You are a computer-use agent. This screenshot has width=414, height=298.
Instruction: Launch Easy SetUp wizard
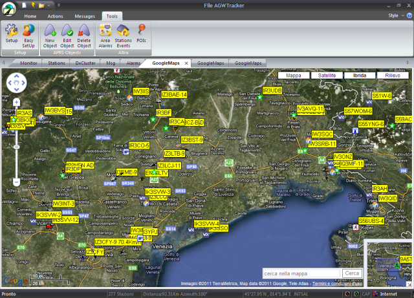click(28, 36)
